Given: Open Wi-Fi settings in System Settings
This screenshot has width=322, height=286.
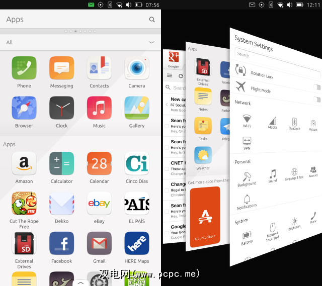Looking at the screenshot, I should 247,121.
